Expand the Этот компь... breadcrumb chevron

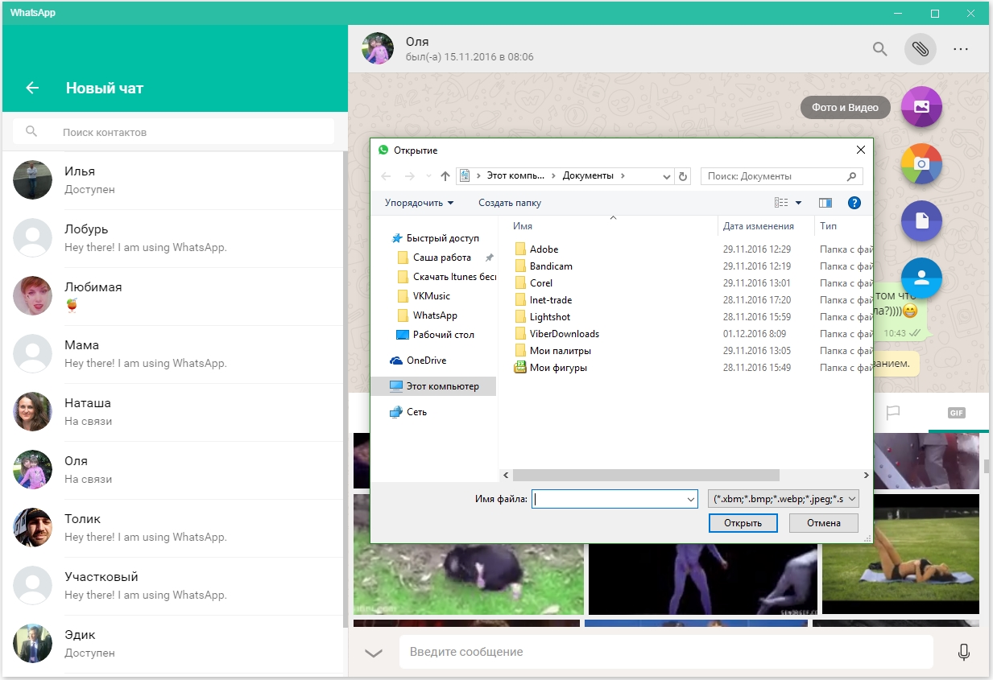pyautogui.click(x=552, y=176)
